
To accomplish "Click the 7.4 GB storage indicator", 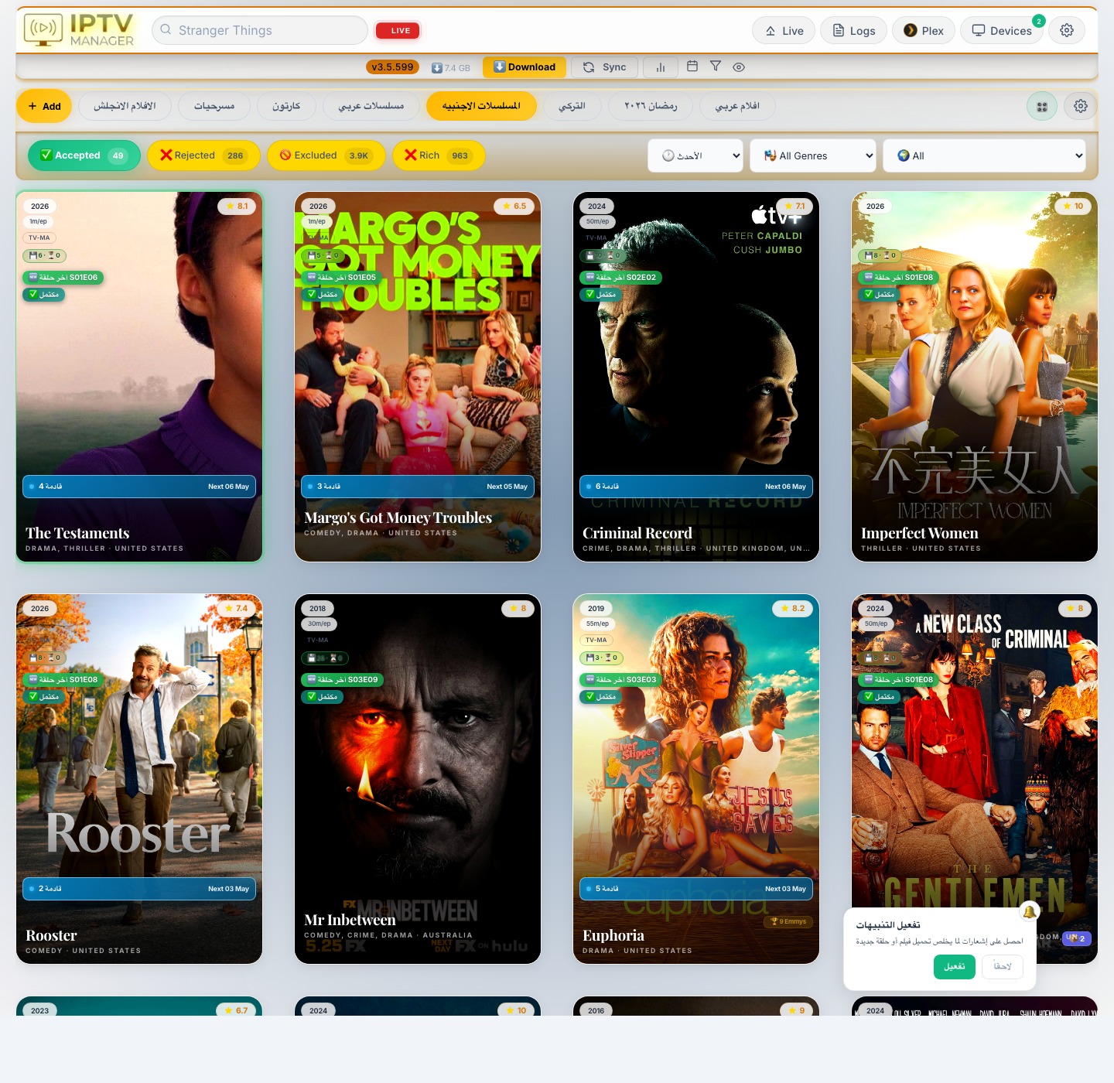I will coord(451,67).
